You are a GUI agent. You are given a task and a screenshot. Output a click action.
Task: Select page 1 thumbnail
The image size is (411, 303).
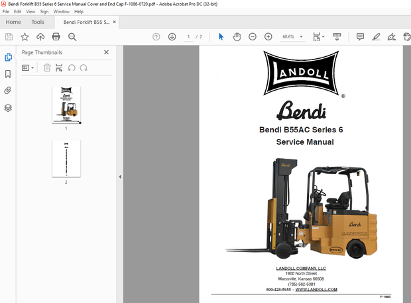pyautogui.click(x=66, y=105)
